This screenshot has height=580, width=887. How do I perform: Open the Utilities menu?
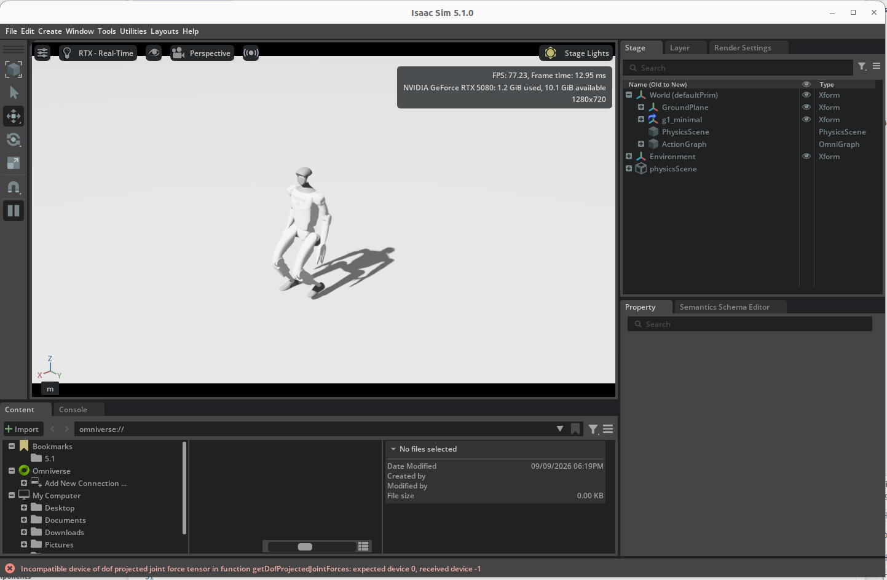(133, 31)
